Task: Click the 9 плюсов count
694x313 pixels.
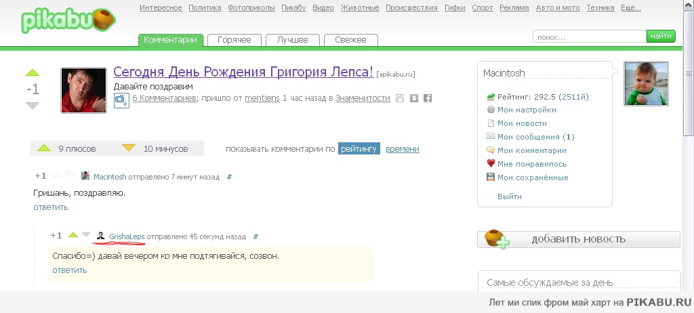Action: 77,149
